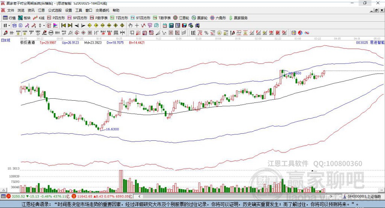The height and width of the screenshot is (208, 385).
Task: Click the Up=26.9123 indicator value
Action: point(70,42)
